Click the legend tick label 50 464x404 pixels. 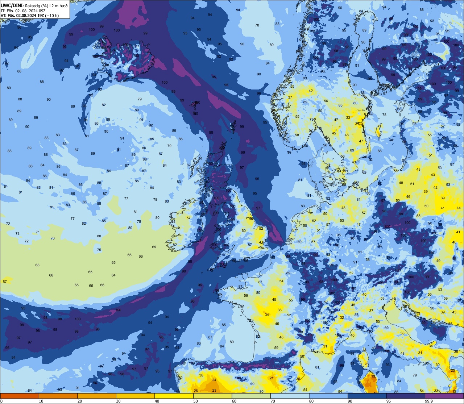pos(195,401)
